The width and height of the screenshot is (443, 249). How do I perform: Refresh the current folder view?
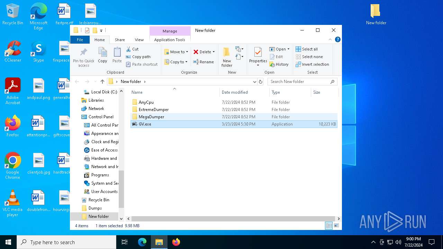[261, 82]
